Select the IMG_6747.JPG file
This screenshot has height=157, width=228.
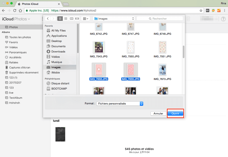pyautogui.click(x=131, y=29)
